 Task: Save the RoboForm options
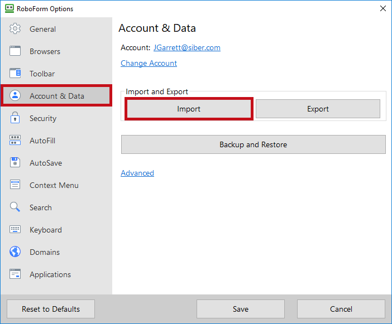point(240,309)
